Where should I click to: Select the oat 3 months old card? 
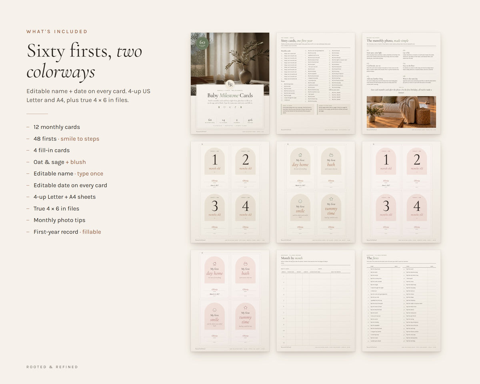[x=215, y=212]
